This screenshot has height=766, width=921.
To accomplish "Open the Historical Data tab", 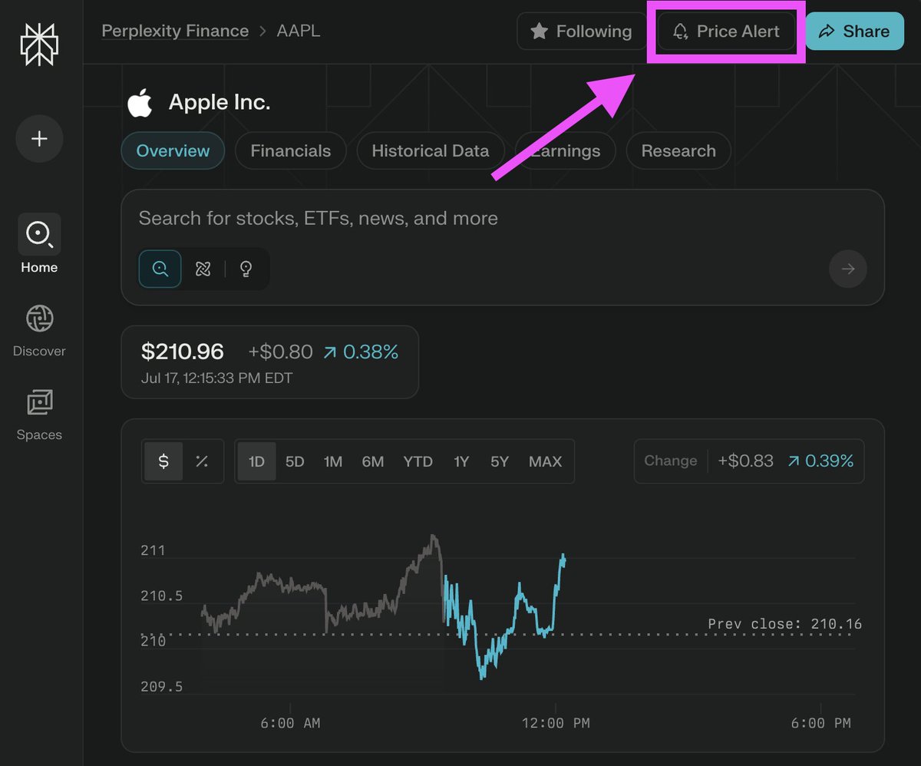I will pos(431,150).
